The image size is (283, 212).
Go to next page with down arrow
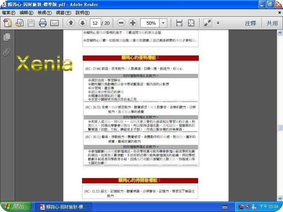(x=83, y=23)
